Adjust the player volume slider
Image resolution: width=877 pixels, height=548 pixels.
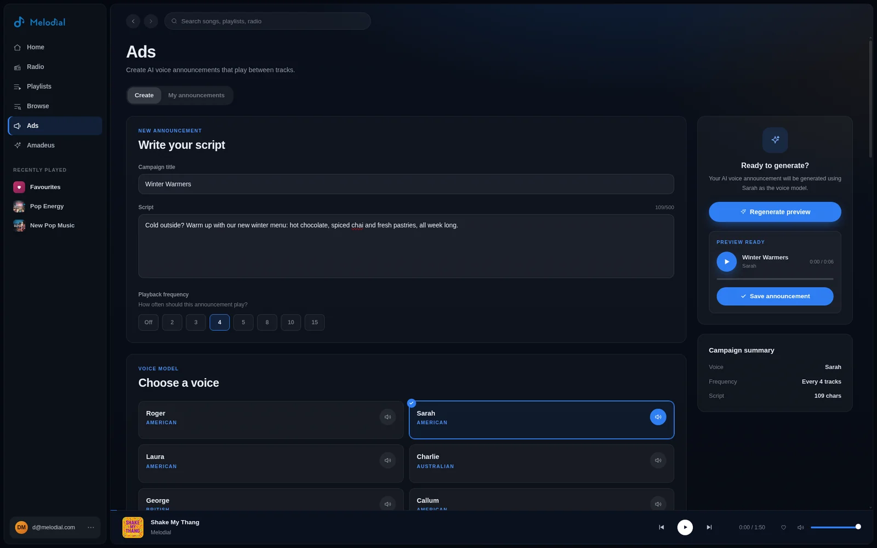point(835,527)
